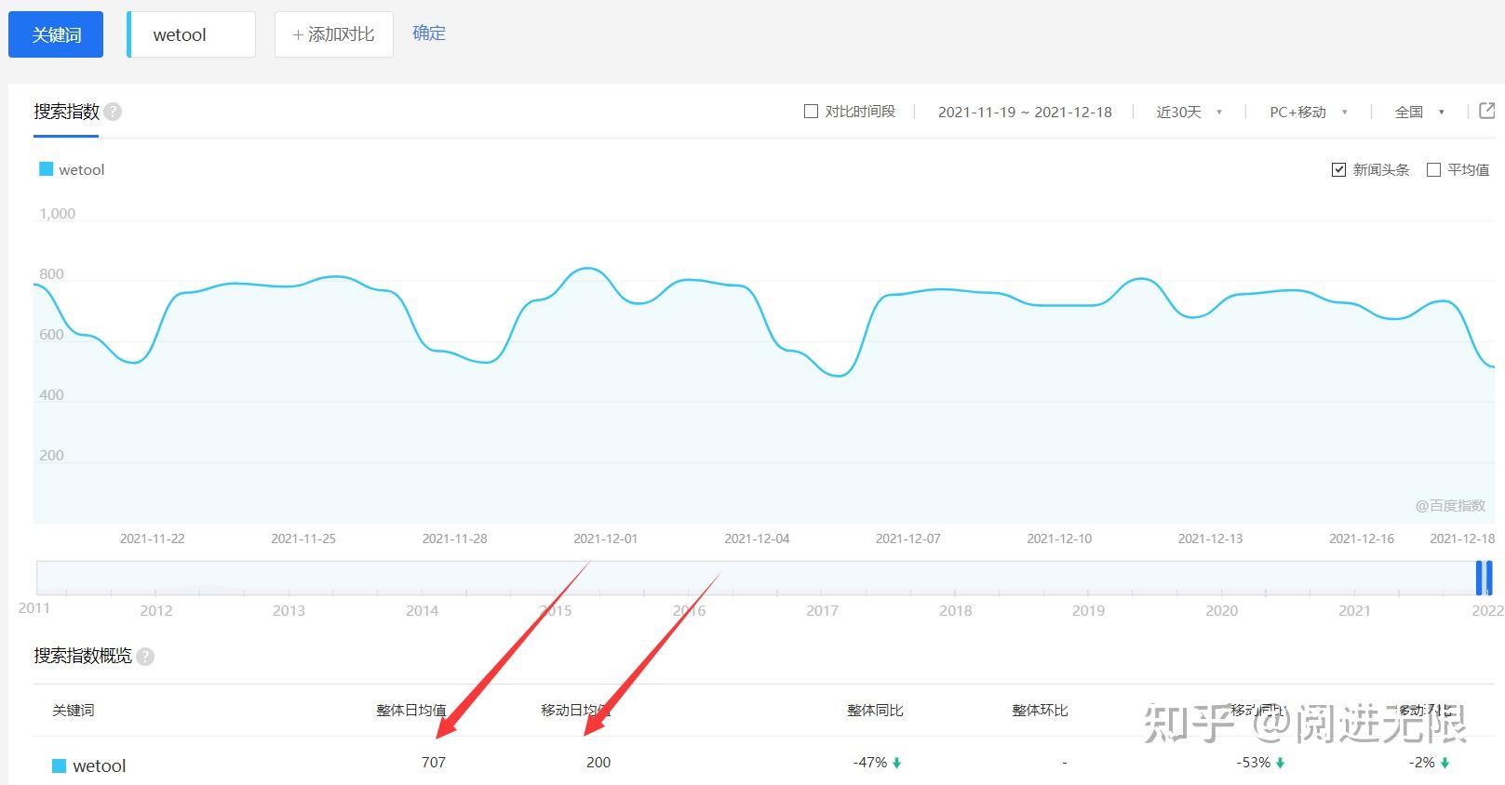This screenshot has width=1505, height=785.
Task: Click the 整体环比 column header
Action: coord(1040,711)
